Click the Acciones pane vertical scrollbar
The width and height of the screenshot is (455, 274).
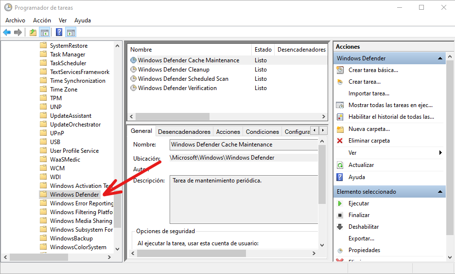pyautogui.click(x=450, y=147)
